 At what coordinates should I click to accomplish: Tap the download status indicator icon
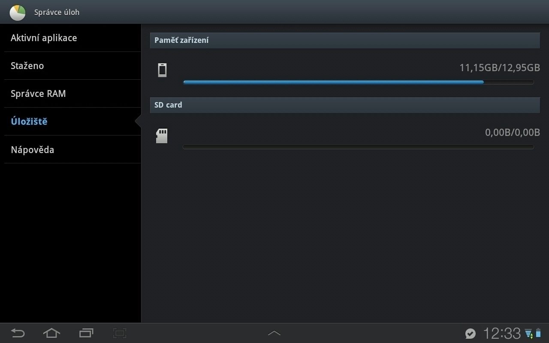(528, 333)
